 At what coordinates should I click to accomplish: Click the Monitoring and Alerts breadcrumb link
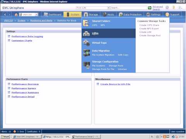coord(41,20)
